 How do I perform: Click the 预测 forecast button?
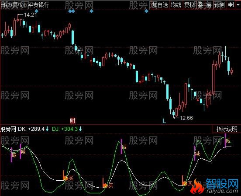(220, 5)
